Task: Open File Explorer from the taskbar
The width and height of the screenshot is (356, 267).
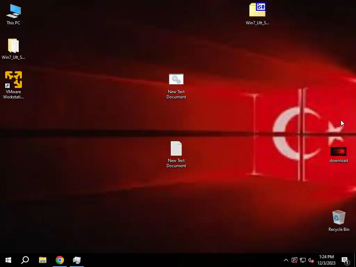Action: pyautogui.click(x=42, y=260)
